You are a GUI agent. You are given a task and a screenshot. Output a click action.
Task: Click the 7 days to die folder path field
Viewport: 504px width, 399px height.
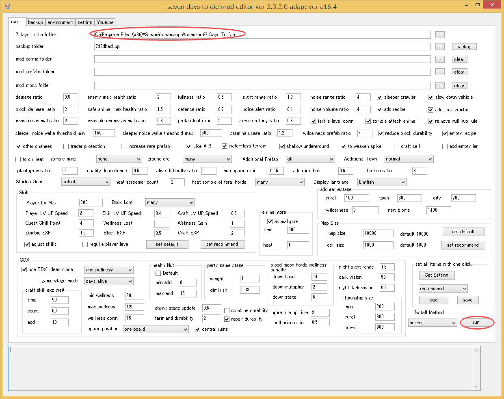(262, 35)
